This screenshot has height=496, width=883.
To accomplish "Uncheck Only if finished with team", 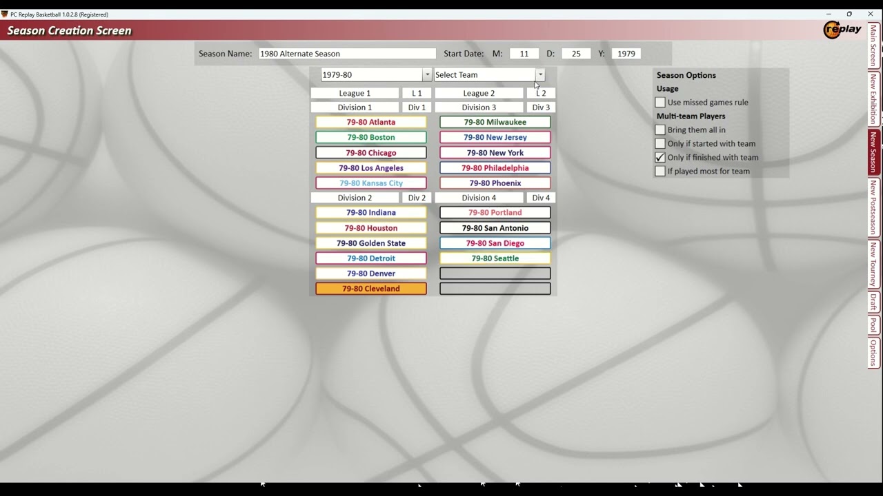I will pos(660,157).
